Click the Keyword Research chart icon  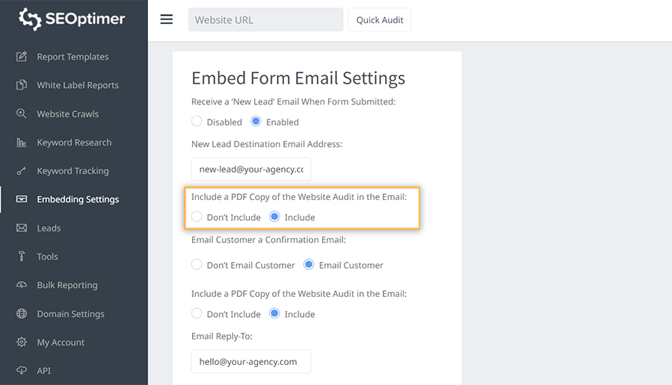(22, 143)
